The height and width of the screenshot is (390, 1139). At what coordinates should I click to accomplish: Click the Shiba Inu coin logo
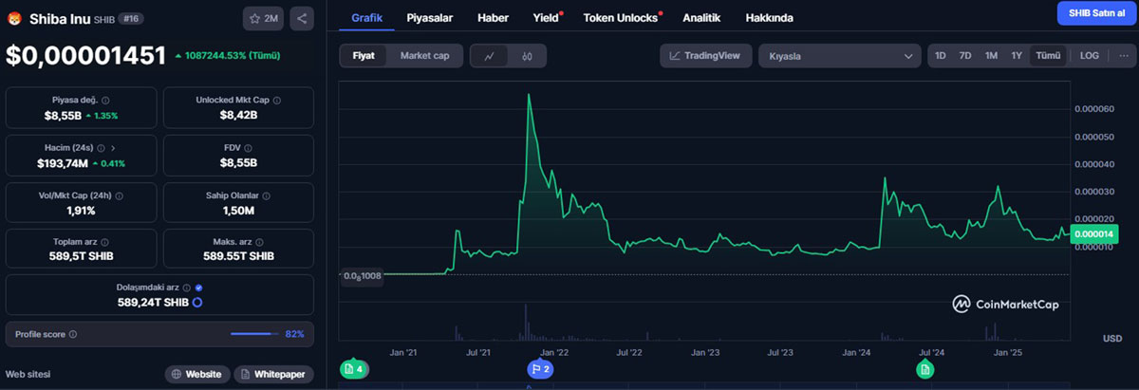tap(13, 18)
